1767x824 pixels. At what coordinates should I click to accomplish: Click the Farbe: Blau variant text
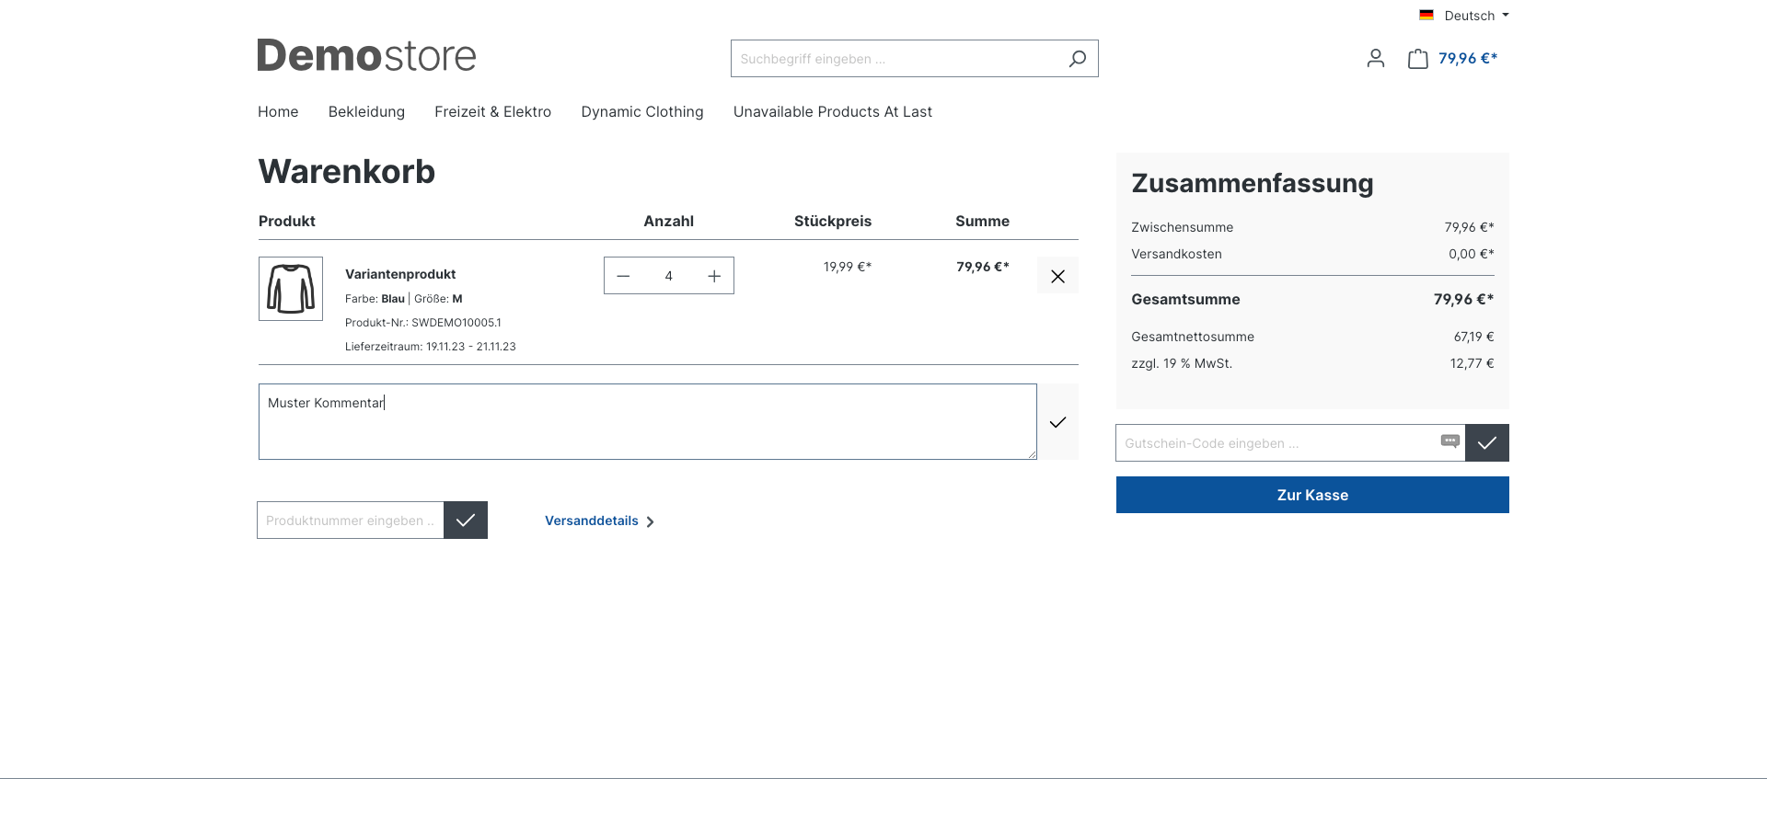tap(375, 299)
